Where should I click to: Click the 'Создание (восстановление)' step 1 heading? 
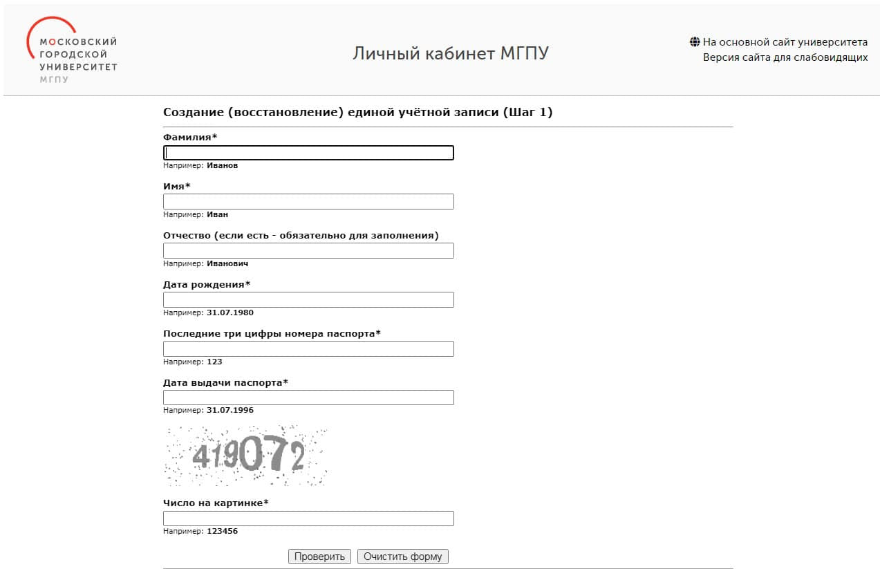click(x=357, y=112)
